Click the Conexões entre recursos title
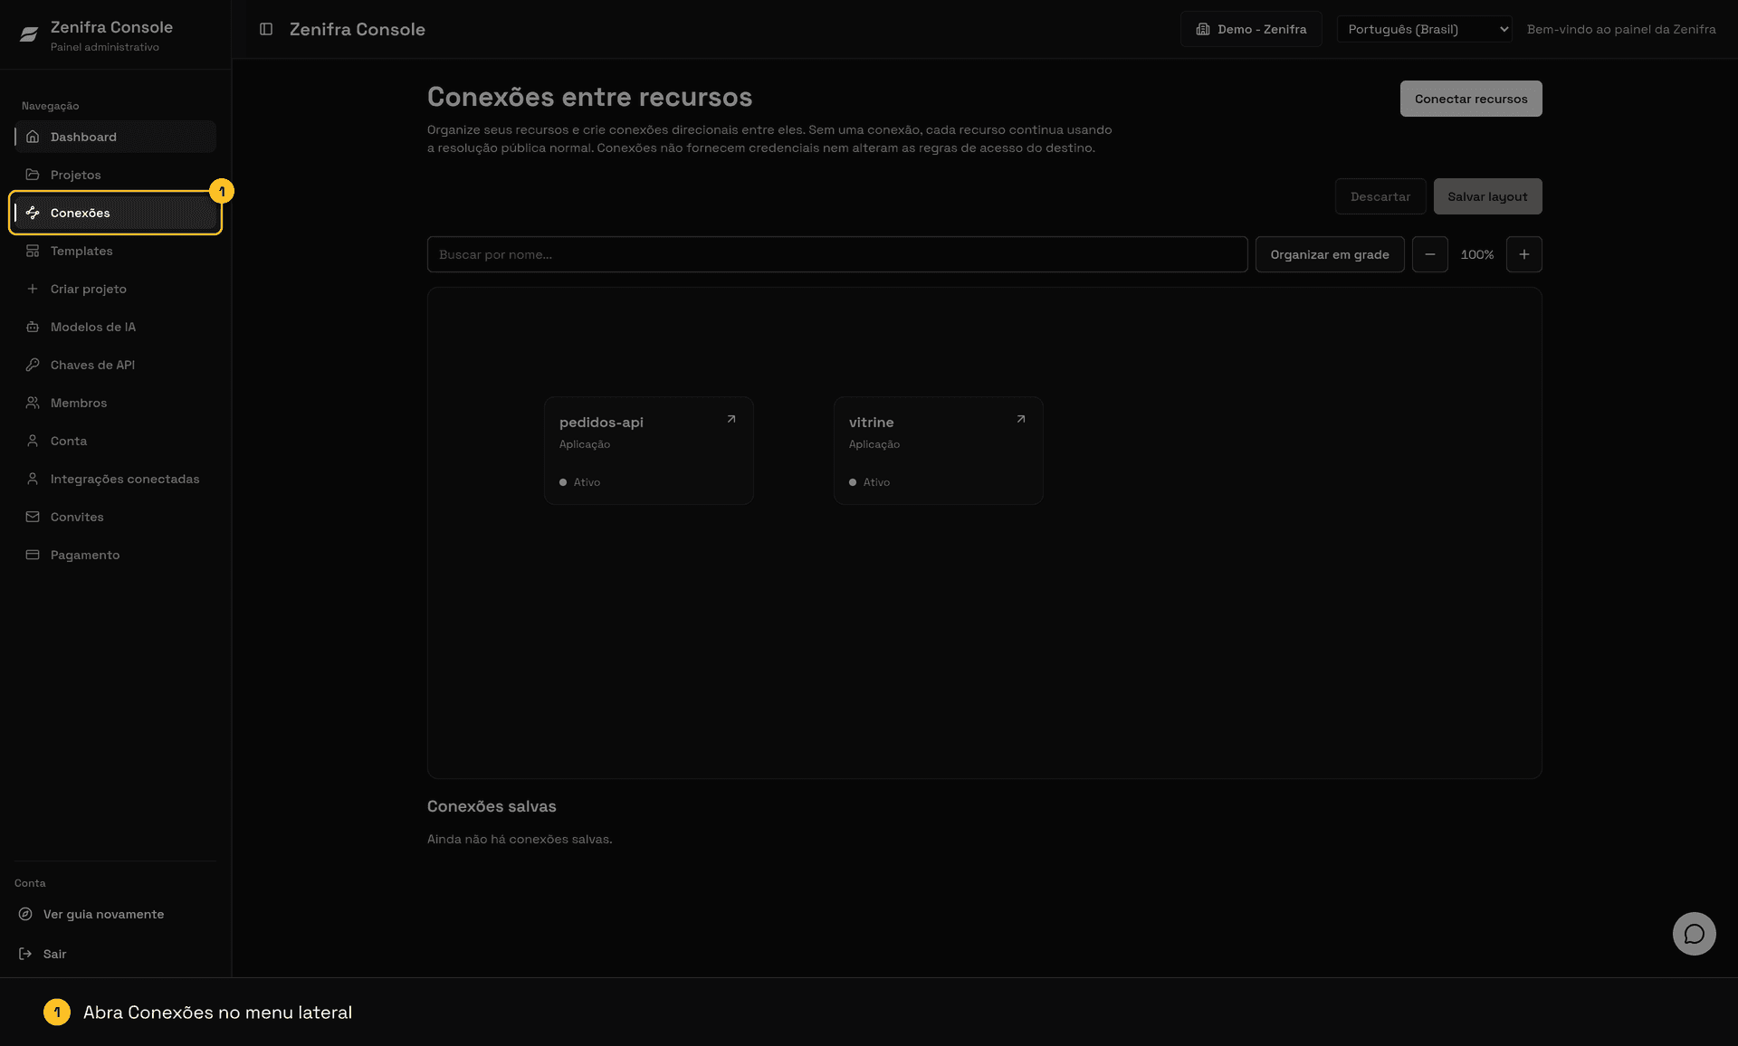1738x1046 pixels. pos(589,97)
